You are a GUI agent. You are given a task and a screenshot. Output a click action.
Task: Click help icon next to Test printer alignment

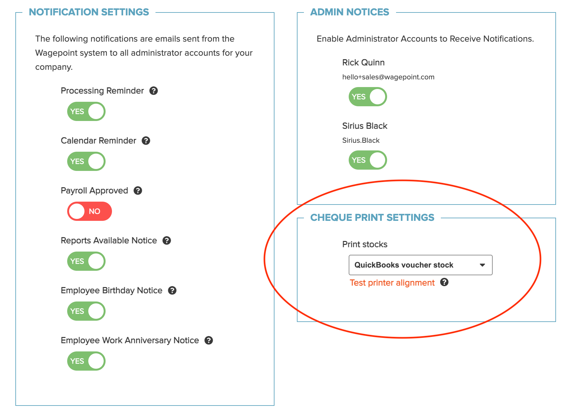(444, 282)
